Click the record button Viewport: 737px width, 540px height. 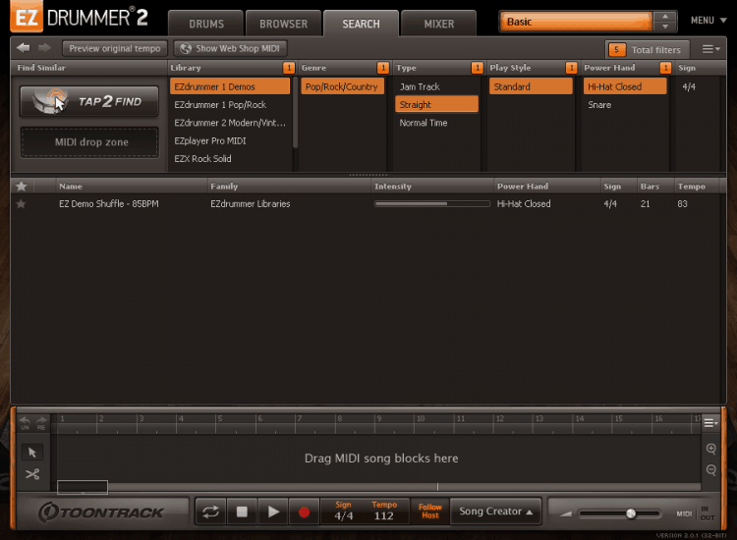[x=304, y=512]
